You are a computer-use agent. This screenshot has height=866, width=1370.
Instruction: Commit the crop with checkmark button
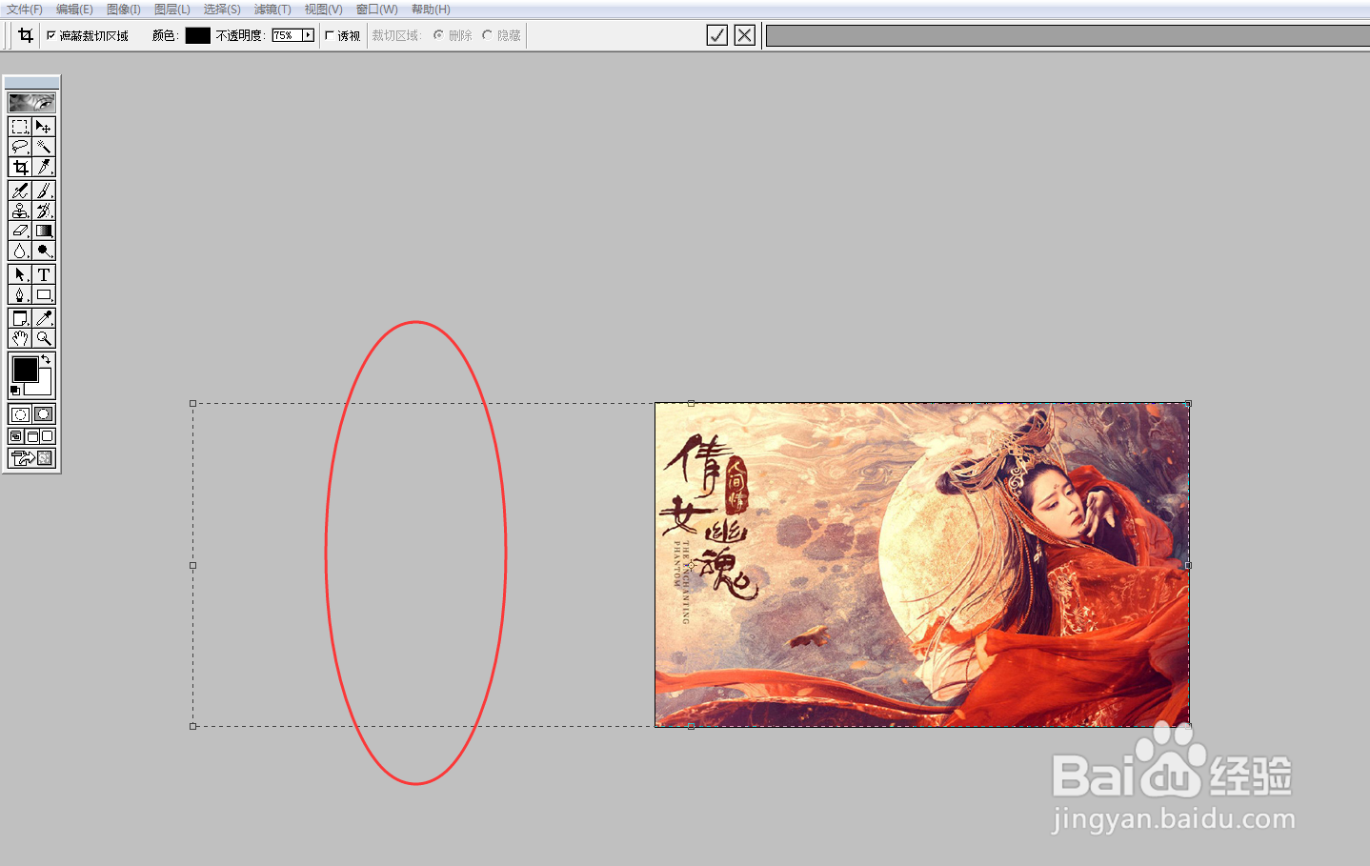717,35
